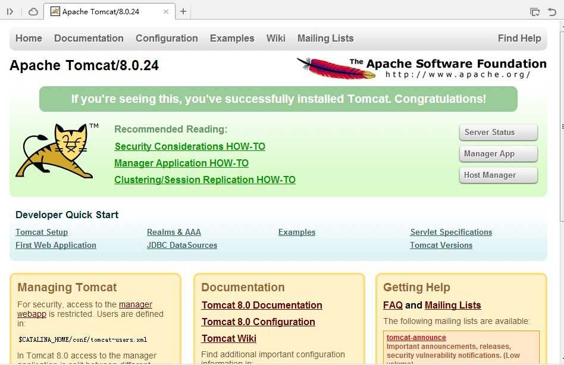Click Find Help in the nav bar
The image size is (564, 365).
click(x=519, y=39)
